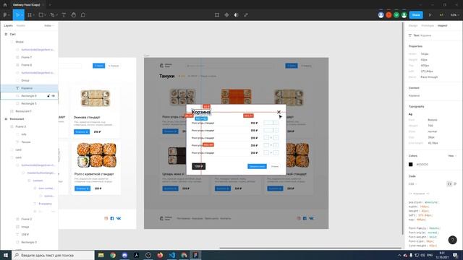Click the blue checkout button in modal
Viewport: 463px width, 260px height.
[x=258, y=166]
